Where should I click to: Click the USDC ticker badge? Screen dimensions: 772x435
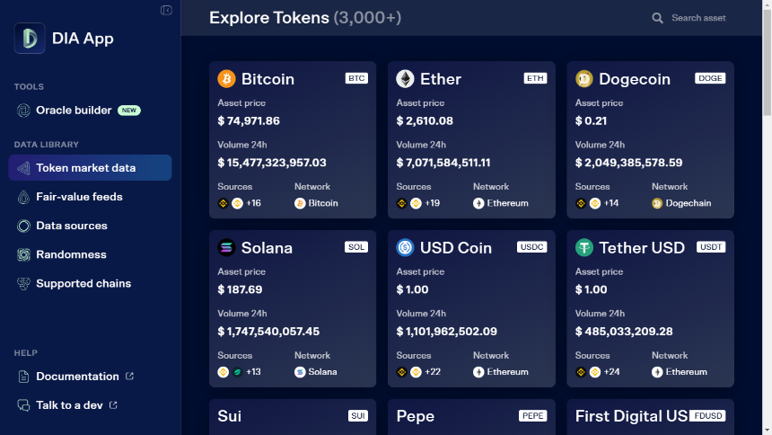(531, 247)
